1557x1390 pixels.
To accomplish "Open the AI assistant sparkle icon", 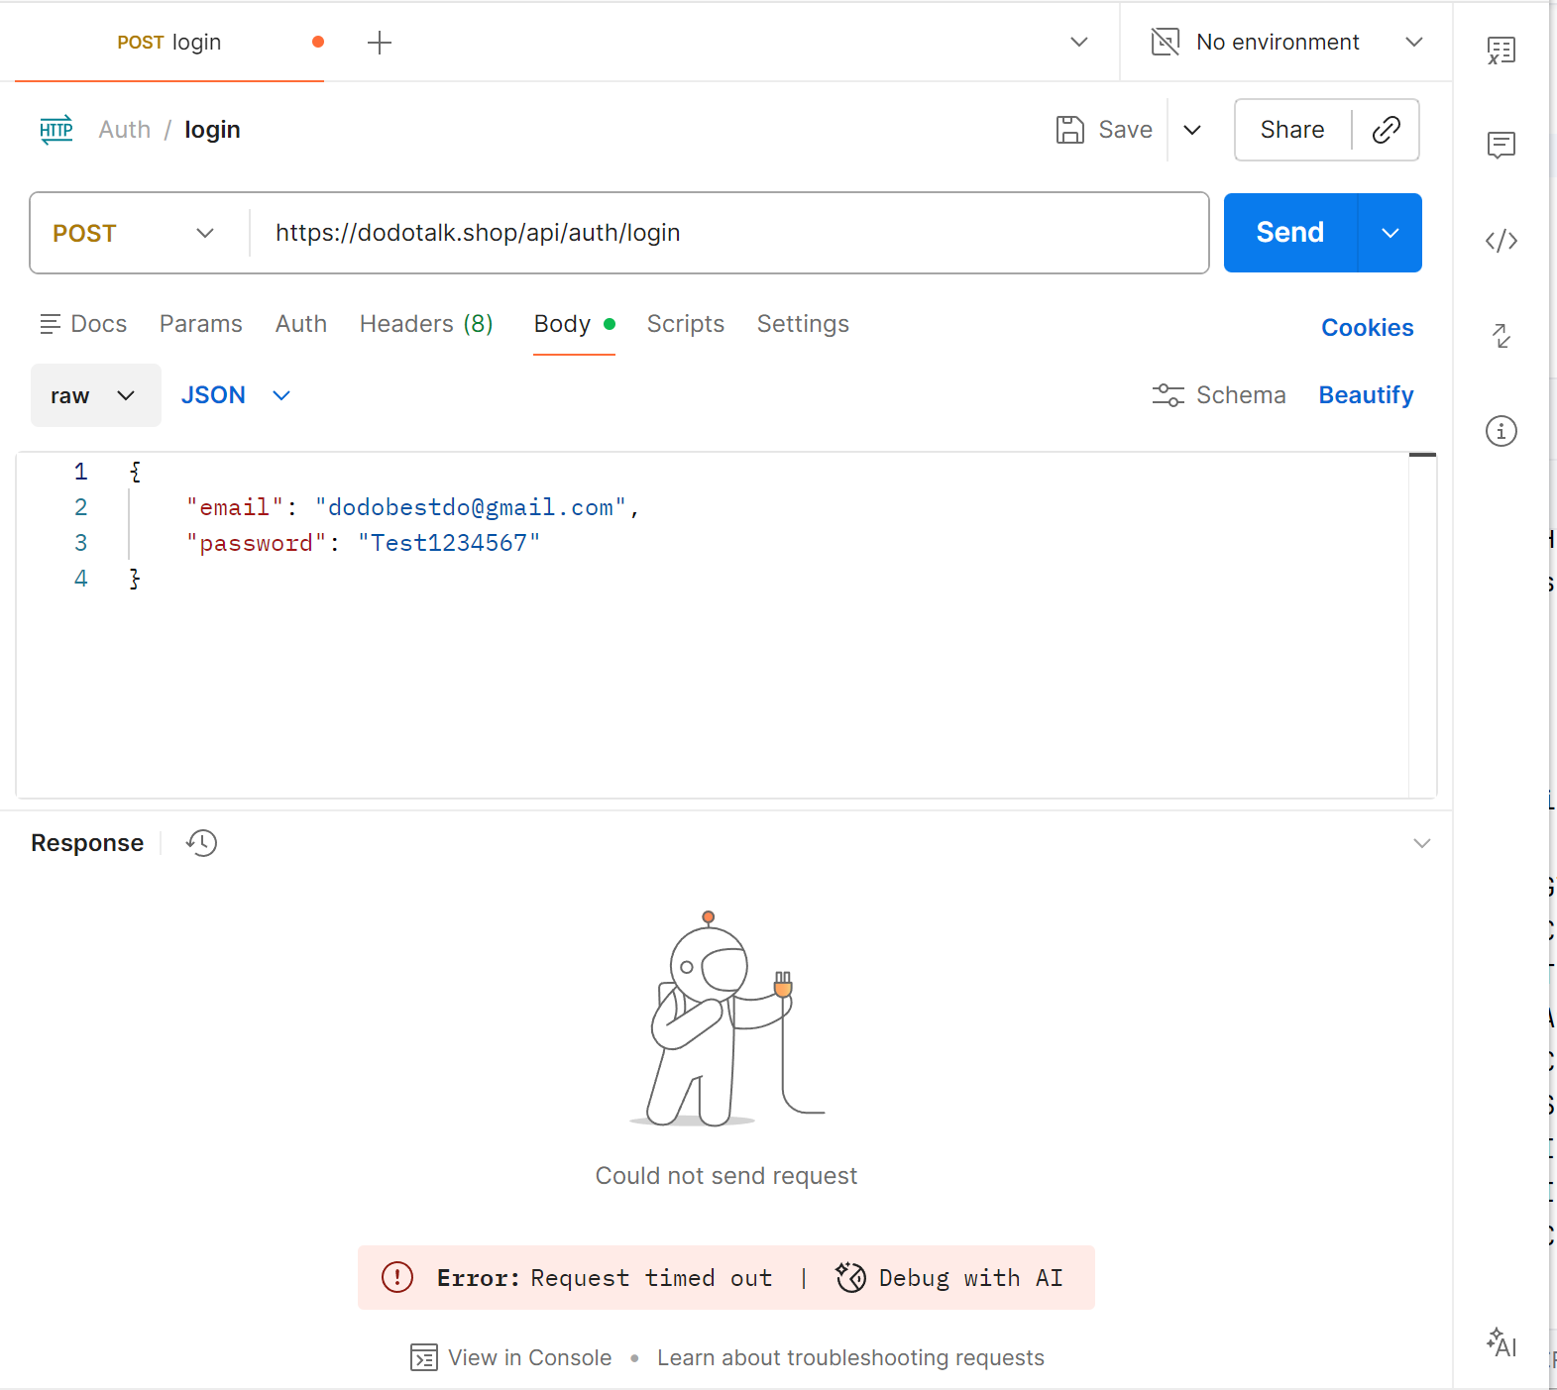I will (x=1501, y=1342).
